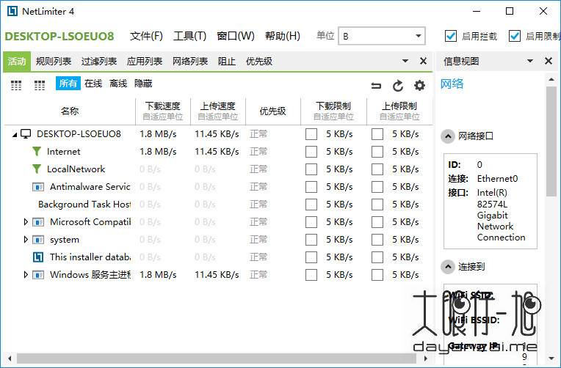The height and width of the screenshot is (368, 561).
Task: Open the 单位 unit dropdown
Action: click(382, 36)
